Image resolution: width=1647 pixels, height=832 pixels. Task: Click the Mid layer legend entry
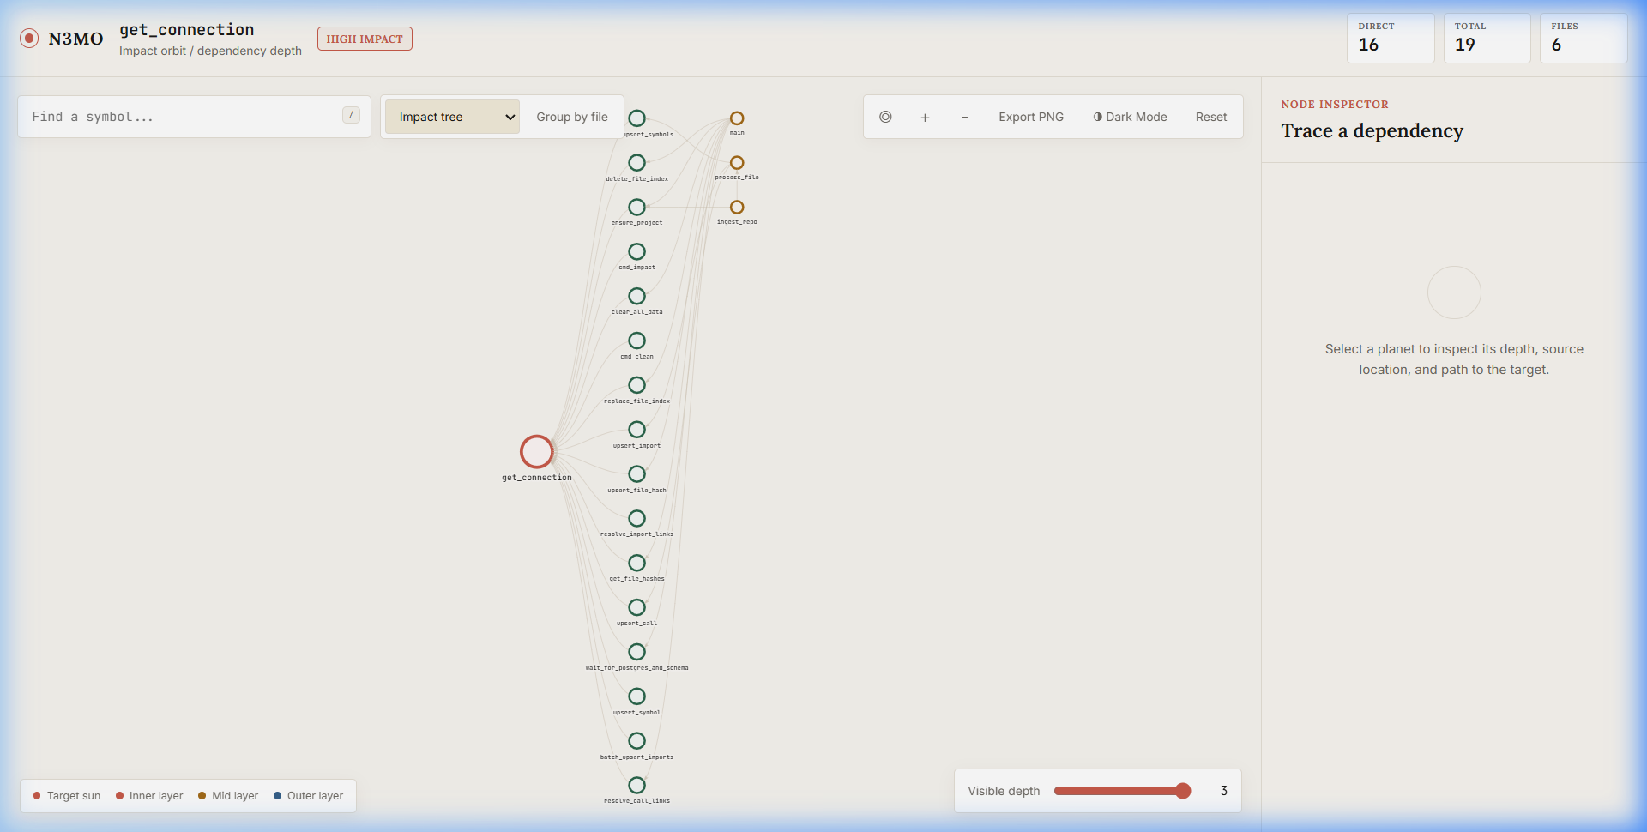228,796
